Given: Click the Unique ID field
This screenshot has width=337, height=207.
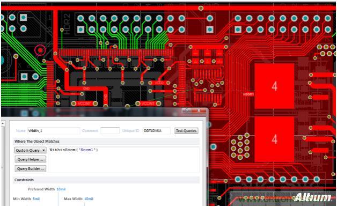Looking at the screenshot, I should 157,131.
